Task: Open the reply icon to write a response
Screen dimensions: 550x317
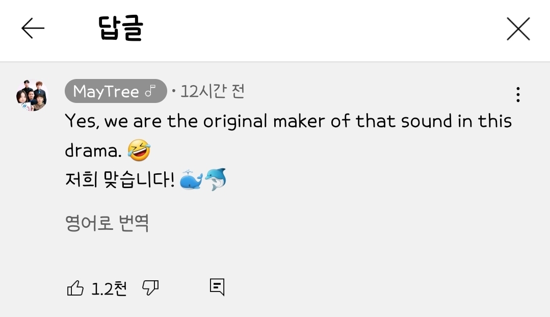Action: [x=216, y=287]
